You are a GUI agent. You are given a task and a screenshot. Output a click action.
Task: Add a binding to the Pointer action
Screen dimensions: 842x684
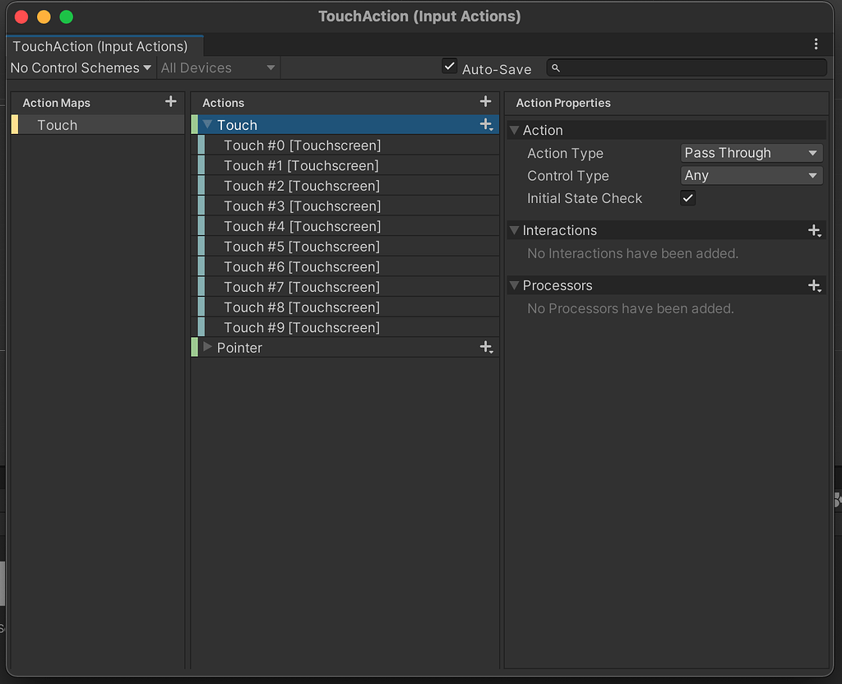tap(487, 347)
